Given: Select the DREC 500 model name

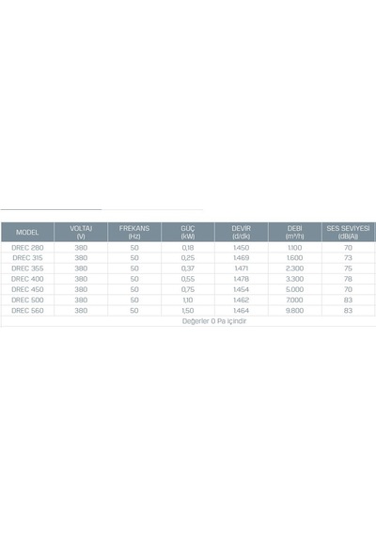Looking at the screenshot, I should 27,300.
